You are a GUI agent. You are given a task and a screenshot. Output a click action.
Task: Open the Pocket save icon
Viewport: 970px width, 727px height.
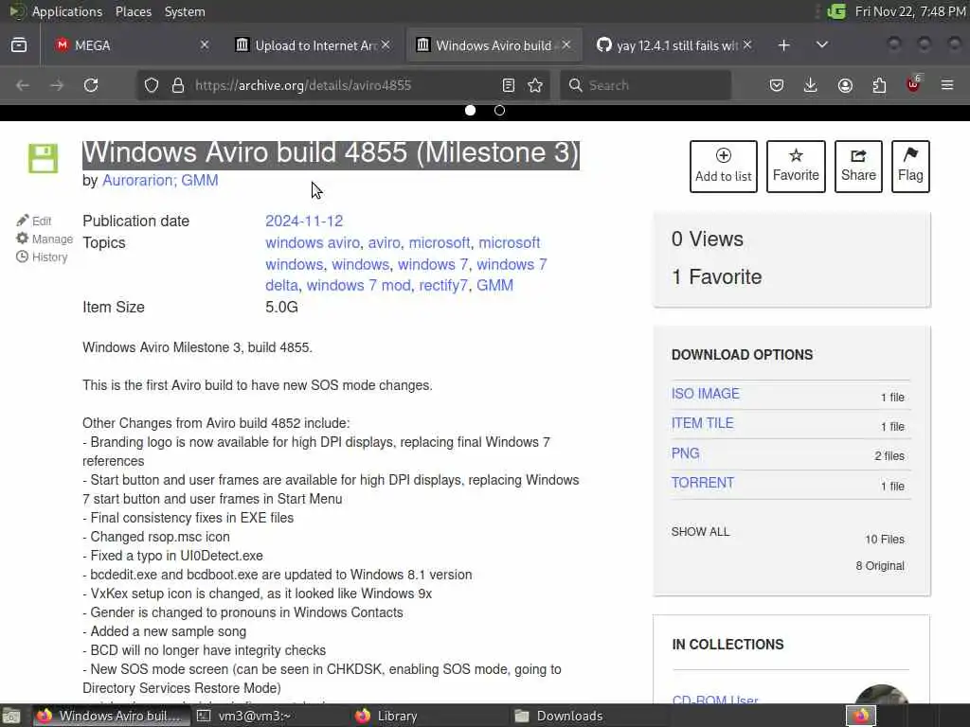pyautogui.click(x=777, y=85)
